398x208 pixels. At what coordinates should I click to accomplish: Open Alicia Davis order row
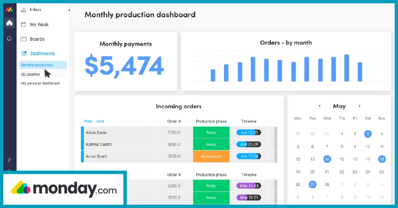179,132
